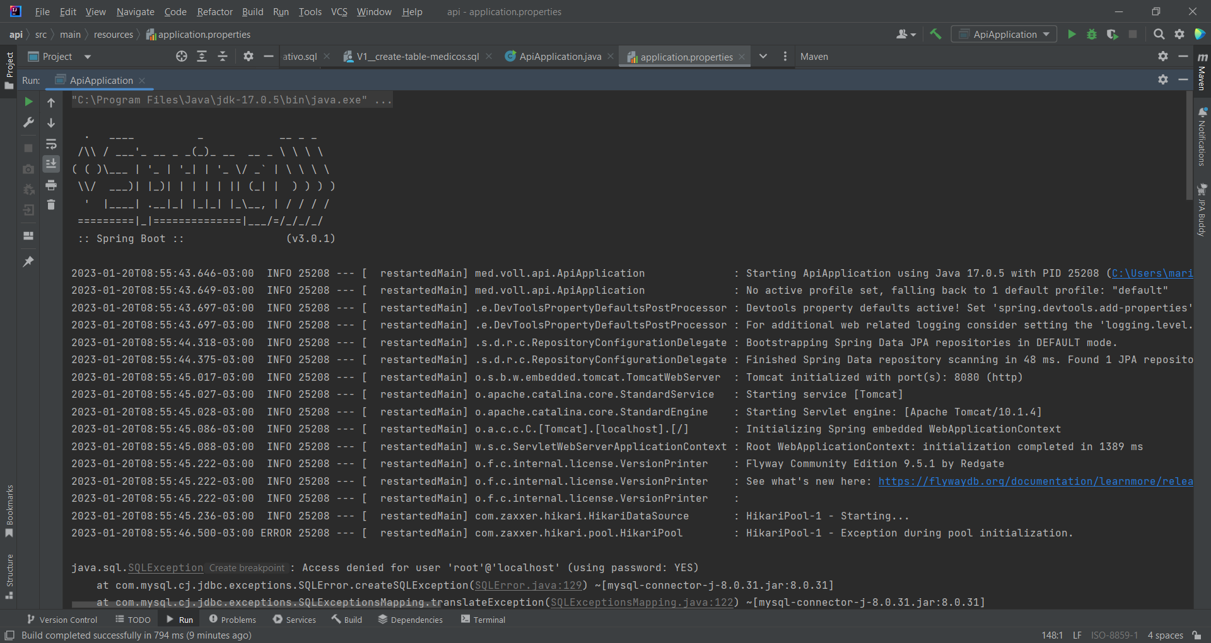Open Project panel options gear

click(x=249, y=56)
